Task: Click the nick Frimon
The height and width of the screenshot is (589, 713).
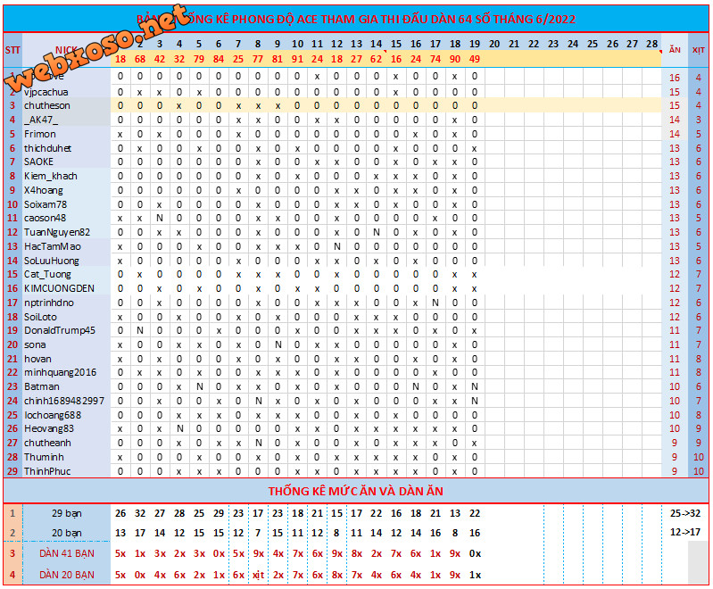Action: pos(39,134)
